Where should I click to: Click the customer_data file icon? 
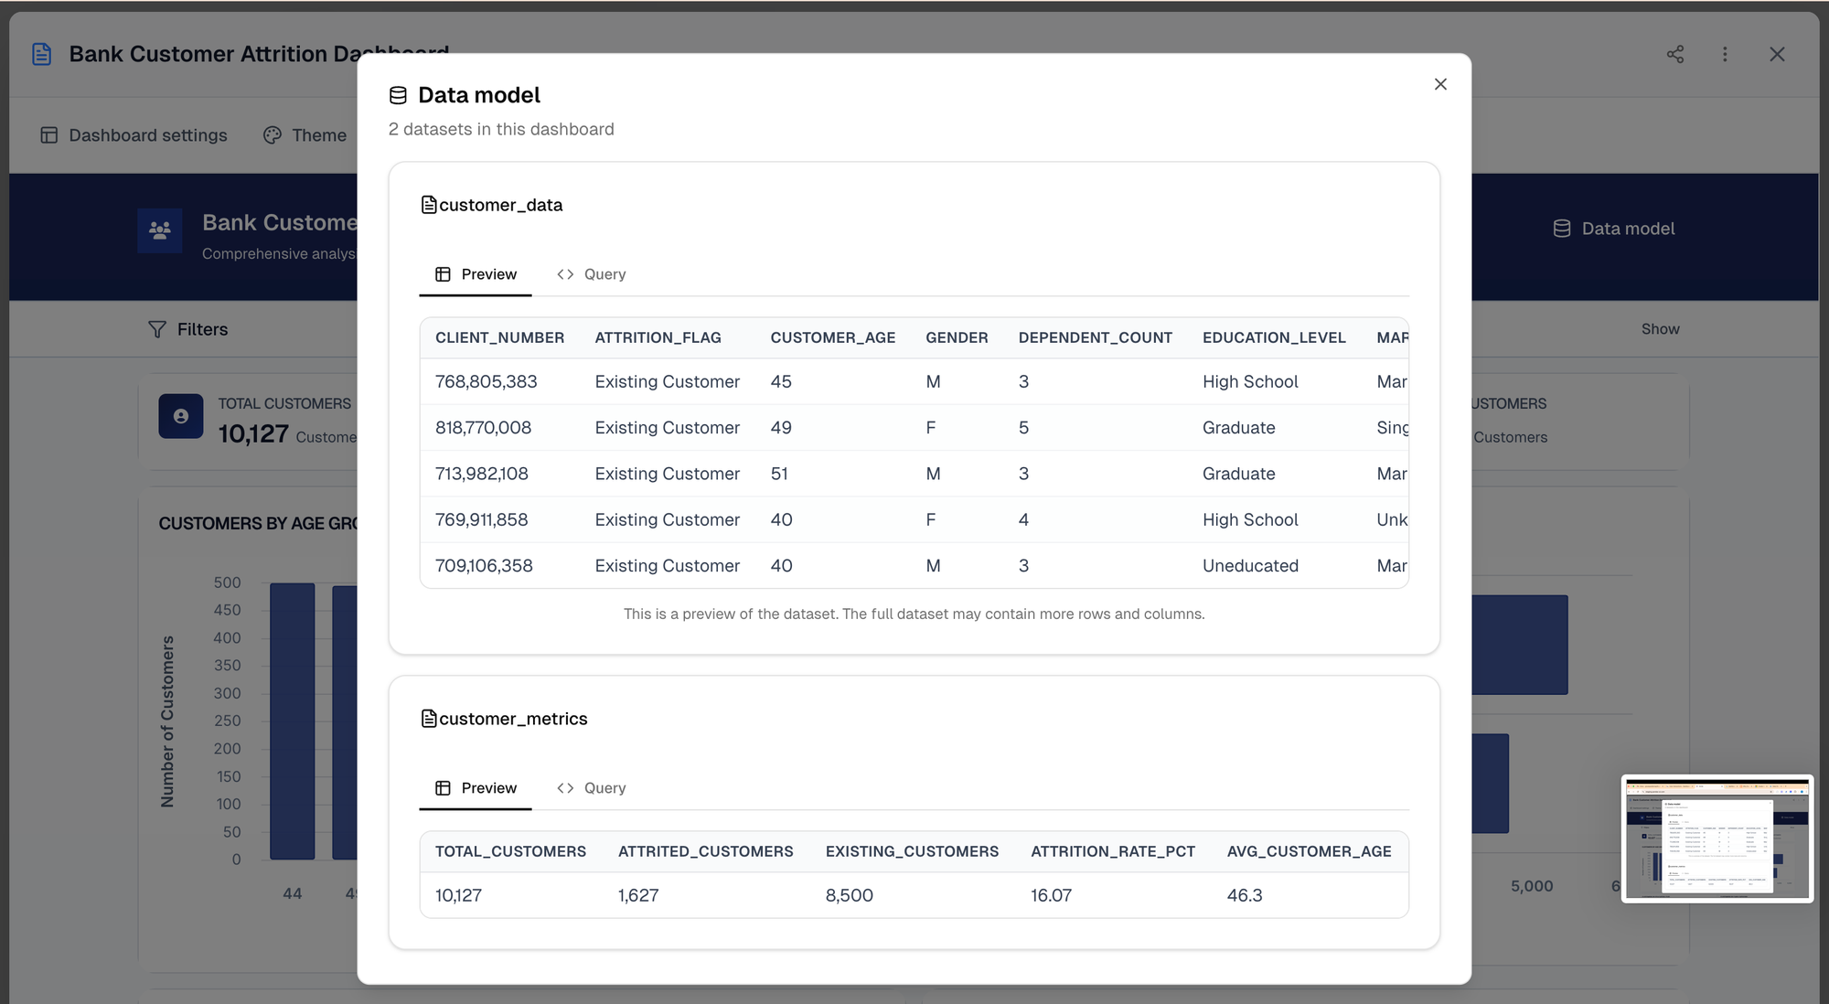428,205
